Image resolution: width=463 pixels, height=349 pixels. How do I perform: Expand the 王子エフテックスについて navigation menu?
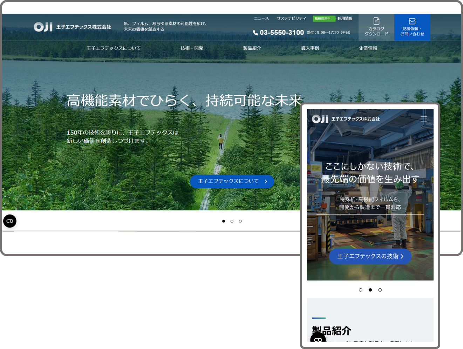pyautogui.click(x=113, y=48)
